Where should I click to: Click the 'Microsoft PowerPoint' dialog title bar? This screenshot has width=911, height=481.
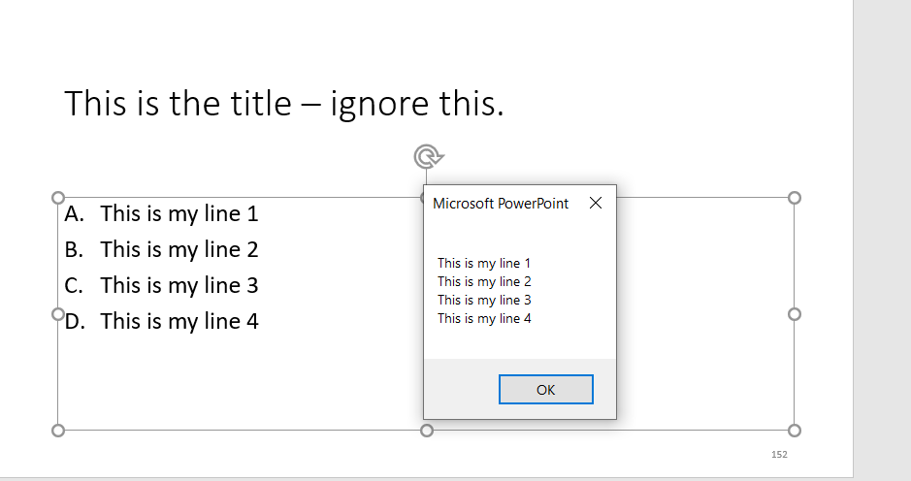pos(501,203)
